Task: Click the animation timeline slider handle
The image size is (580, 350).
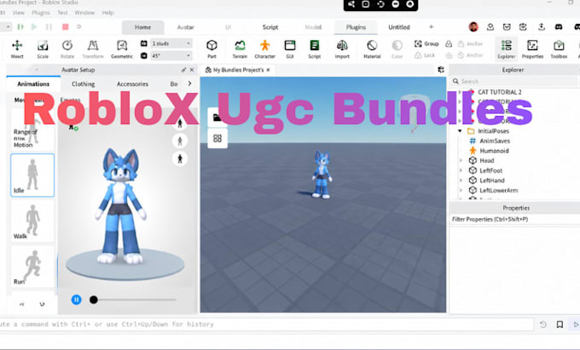Action: 94,300
